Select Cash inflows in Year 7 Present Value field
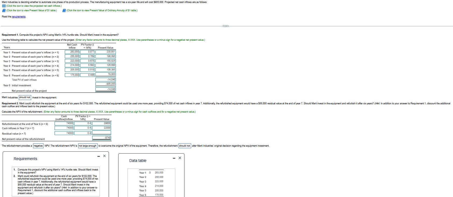Image resolution: width=453 pixels, height=197 pixels. (102, 128)
